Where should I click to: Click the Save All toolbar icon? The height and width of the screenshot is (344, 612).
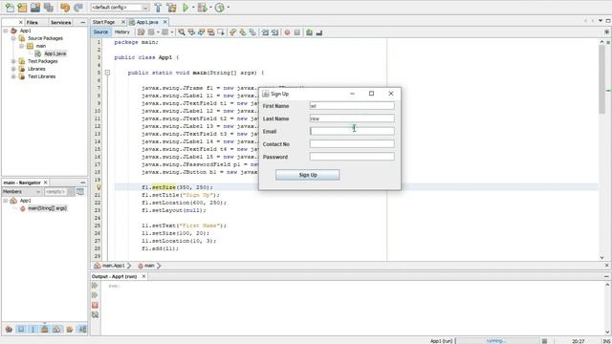click(x=49, y=8)
